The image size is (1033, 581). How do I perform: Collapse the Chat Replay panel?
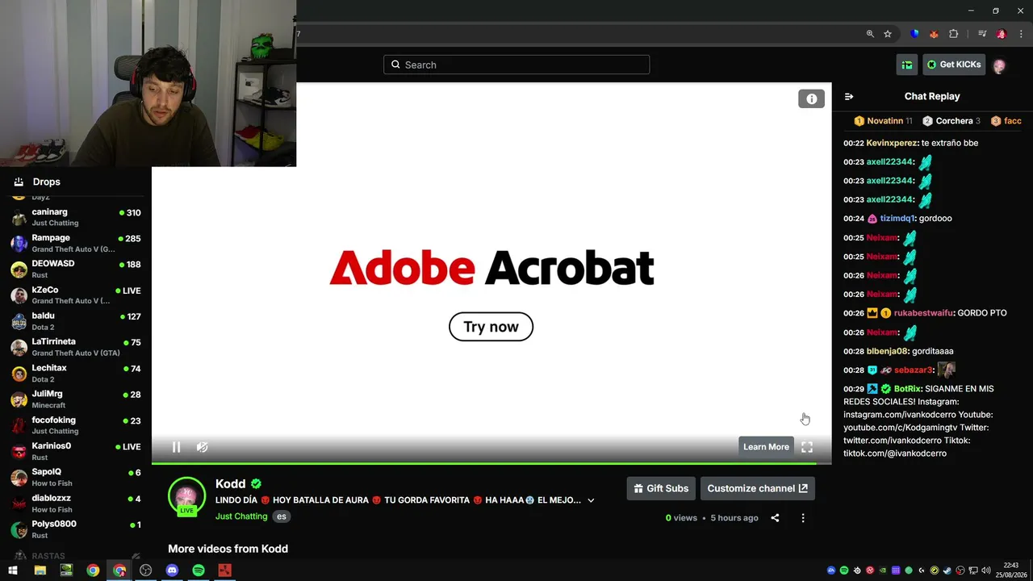[x=849, y=97]
